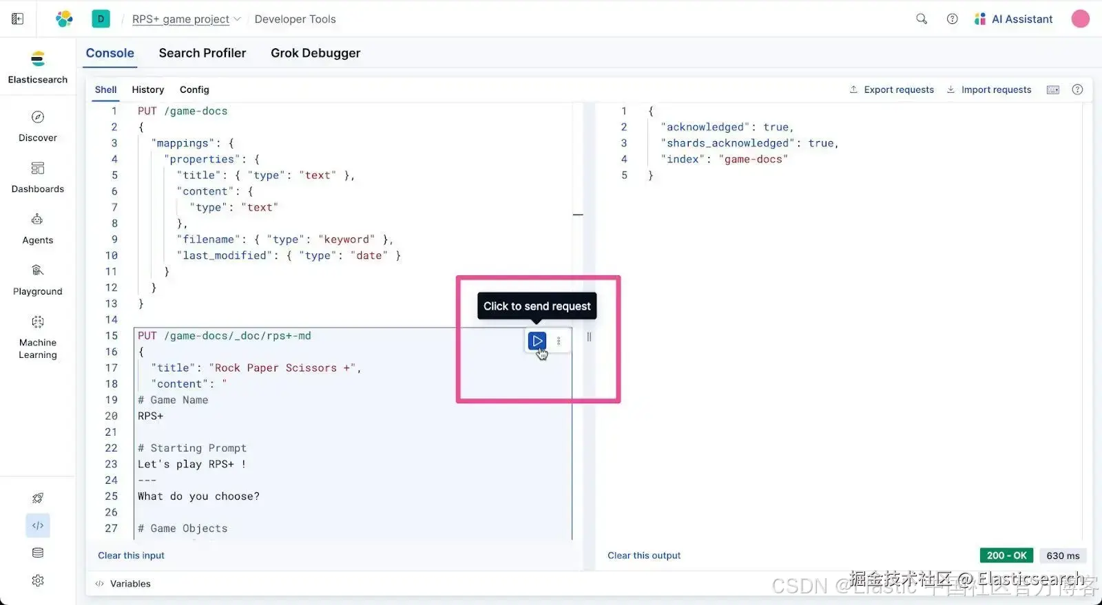Click "acknowledged": true in the output
The image size is (1102, 605).
point(727,127)
